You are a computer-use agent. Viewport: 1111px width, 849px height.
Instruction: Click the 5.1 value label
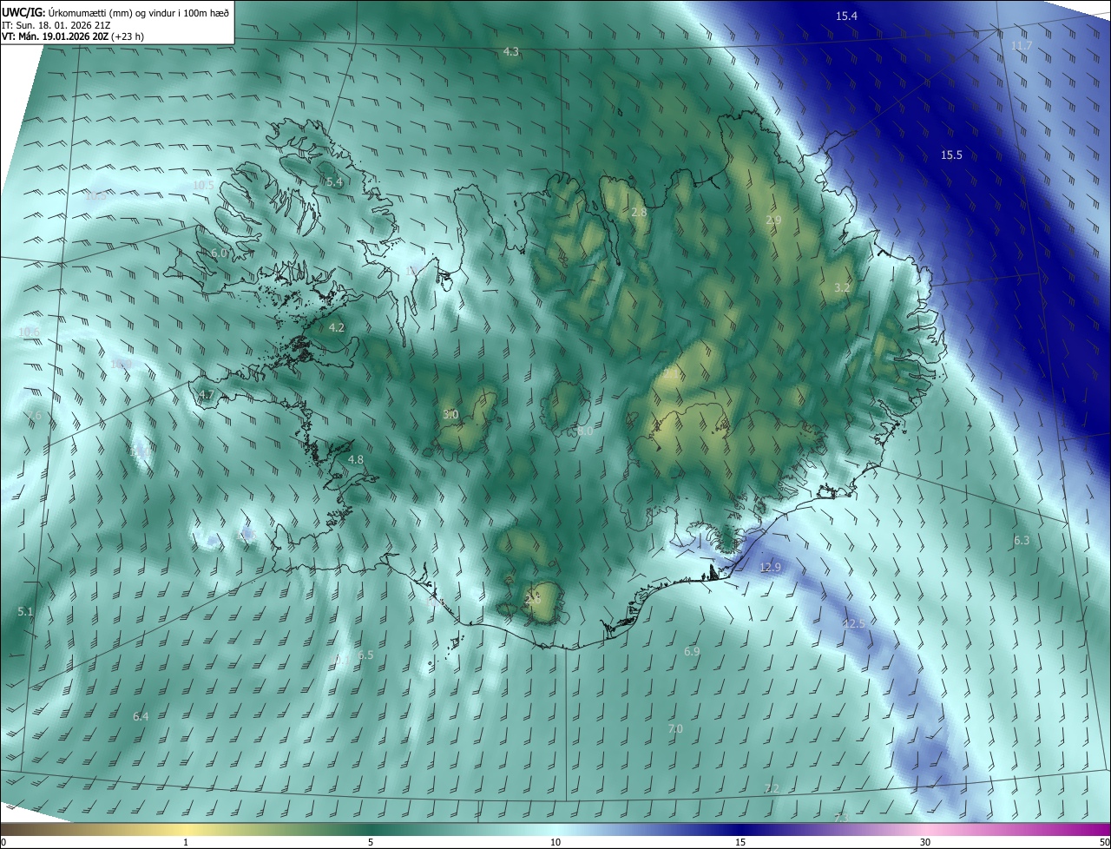(25, 612)
